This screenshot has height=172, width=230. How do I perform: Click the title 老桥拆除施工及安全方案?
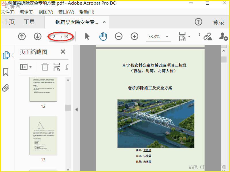tap(150, 88)
